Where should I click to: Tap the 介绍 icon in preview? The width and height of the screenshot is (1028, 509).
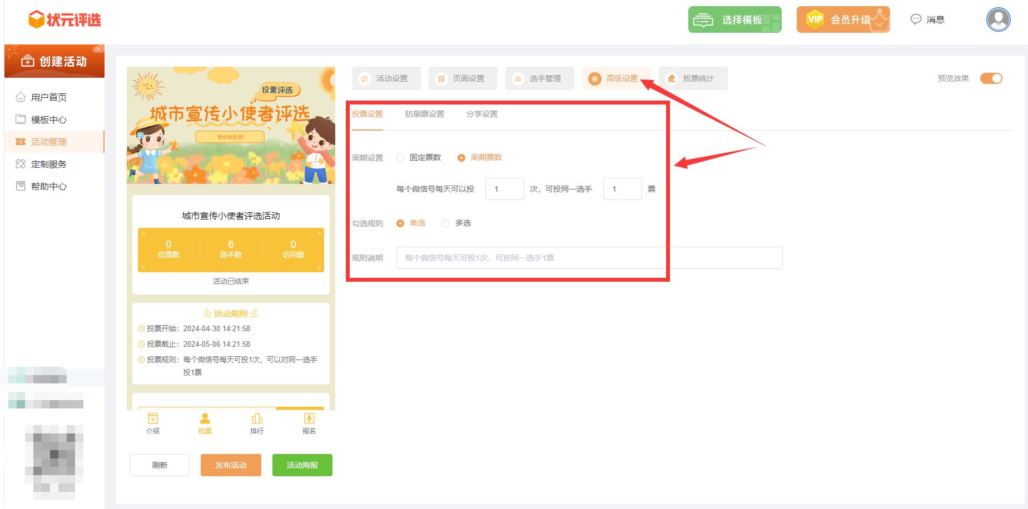153,419
